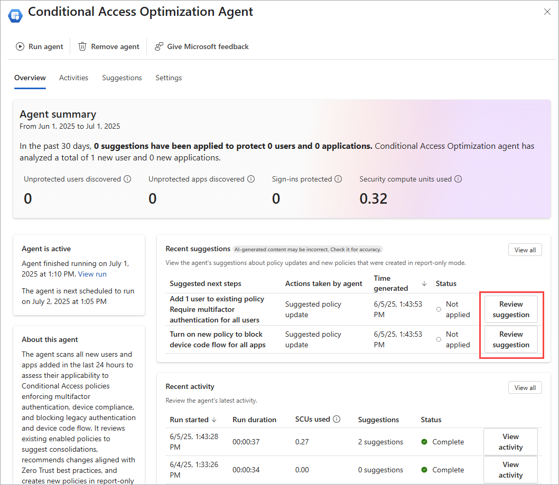Click View all in Recent suggestions
Image resolution: width=559 pixels, height=485 pixels.
point(525,250)
